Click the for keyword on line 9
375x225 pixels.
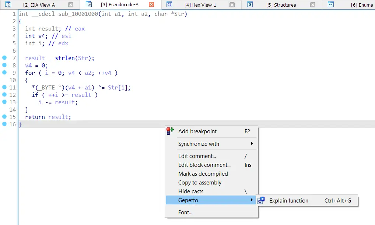click(30, 73)
